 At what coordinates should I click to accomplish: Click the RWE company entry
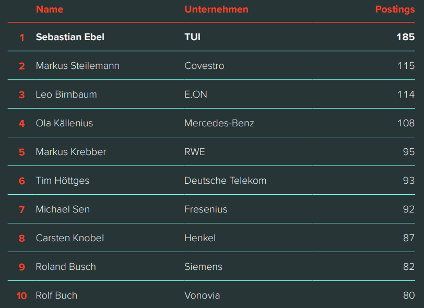tap(194, 152)
